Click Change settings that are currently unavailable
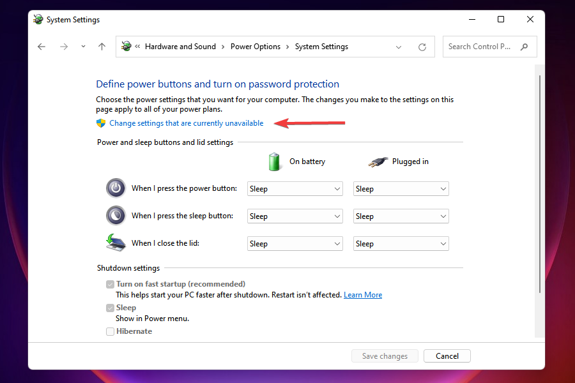The width and height of the screenshot is (575, 383). 187,123
